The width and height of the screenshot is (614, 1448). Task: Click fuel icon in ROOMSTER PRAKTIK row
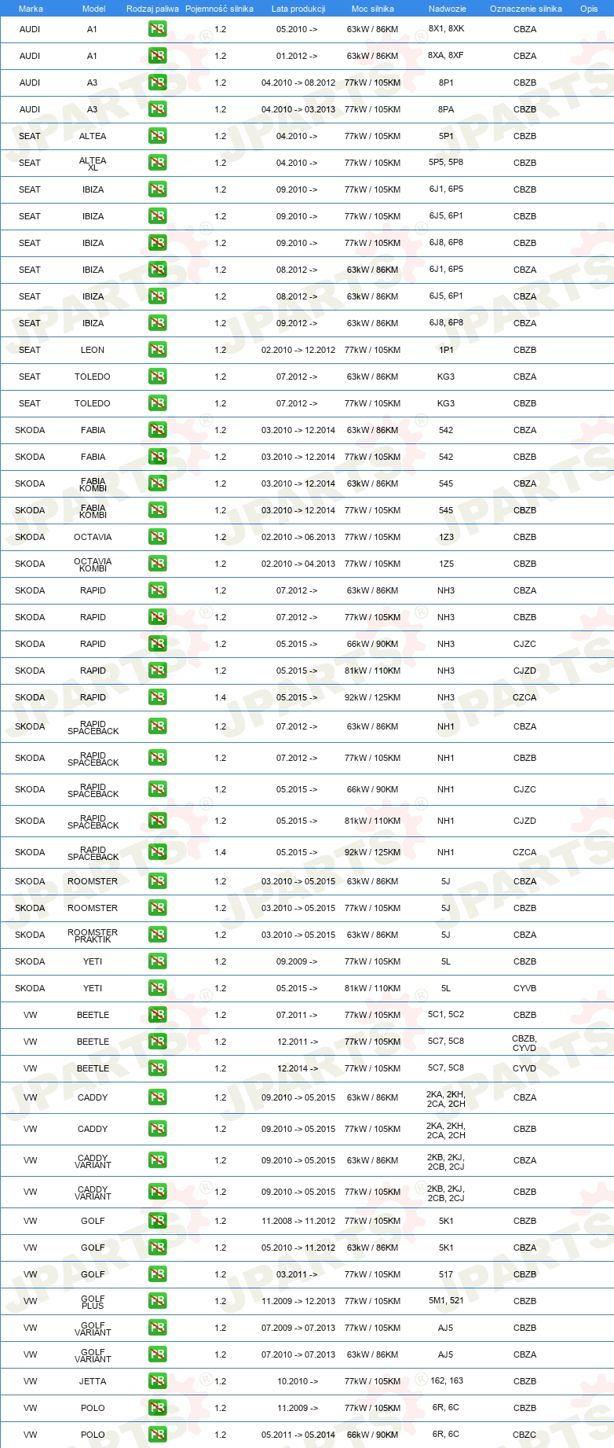tap(157, 935)
